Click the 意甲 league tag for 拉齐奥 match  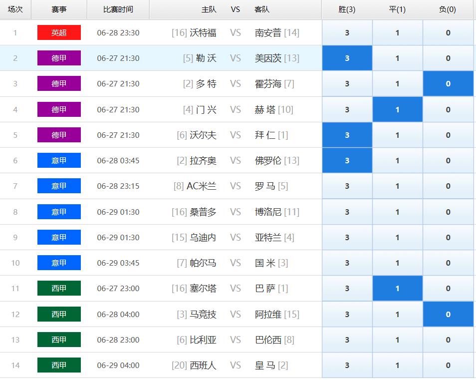59,160
